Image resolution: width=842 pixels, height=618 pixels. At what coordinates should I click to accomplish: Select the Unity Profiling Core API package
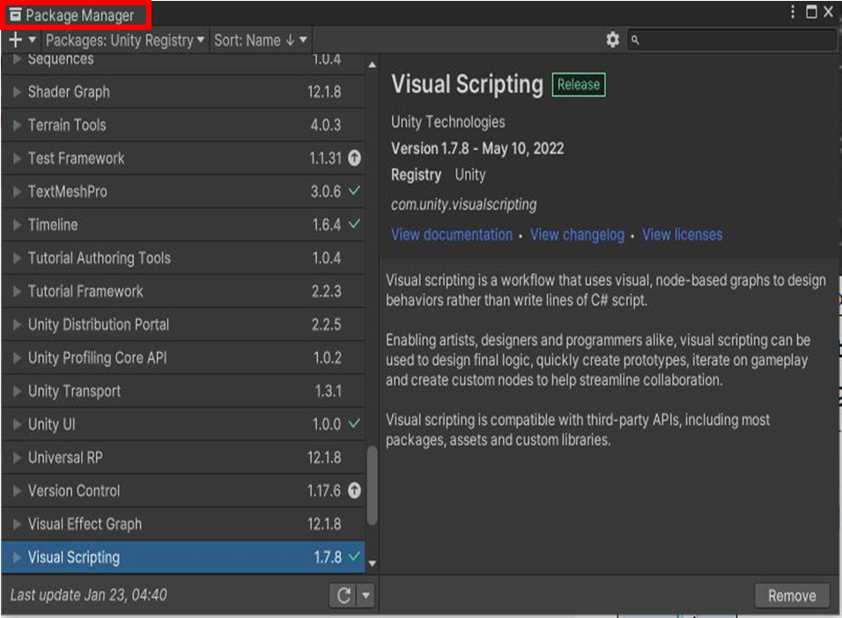183,358
